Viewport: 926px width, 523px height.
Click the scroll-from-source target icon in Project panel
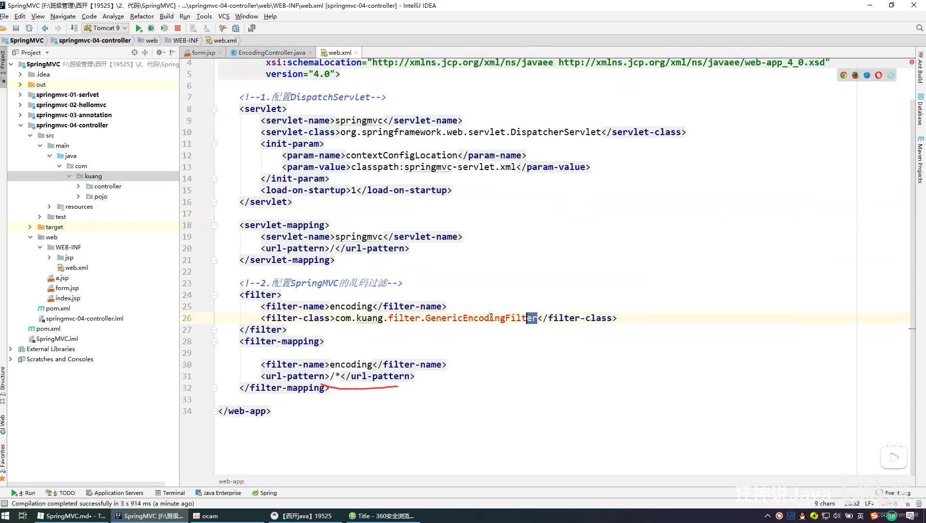(135, 52)
